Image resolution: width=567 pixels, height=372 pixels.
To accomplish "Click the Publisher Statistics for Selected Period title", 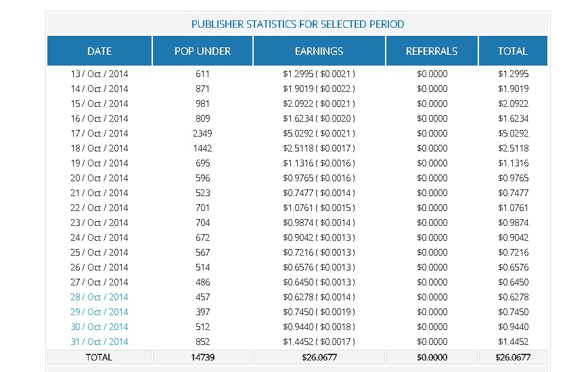I will (x=298, y=24).
